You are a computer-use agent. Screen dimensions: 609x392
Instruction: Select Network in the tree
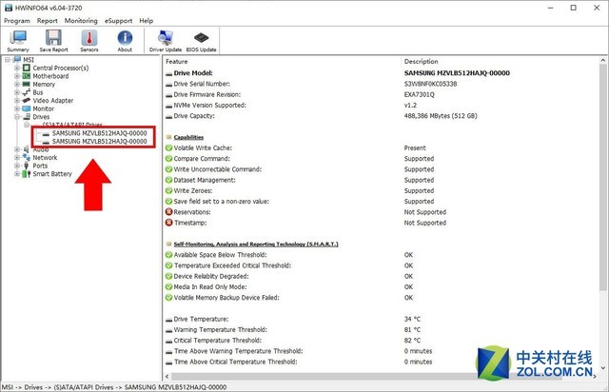(x=45, y=158)
